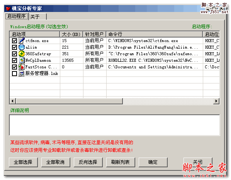
Task: Click the 360safe safemon command line
Action: (153, 54)
